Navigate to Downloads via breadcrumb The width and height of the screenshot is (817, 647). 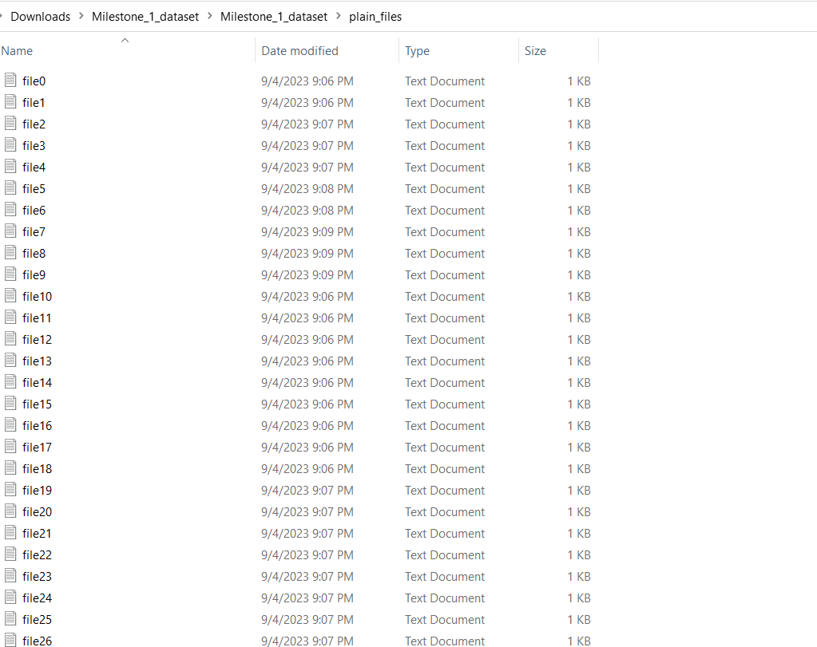(x=40, y=16)
